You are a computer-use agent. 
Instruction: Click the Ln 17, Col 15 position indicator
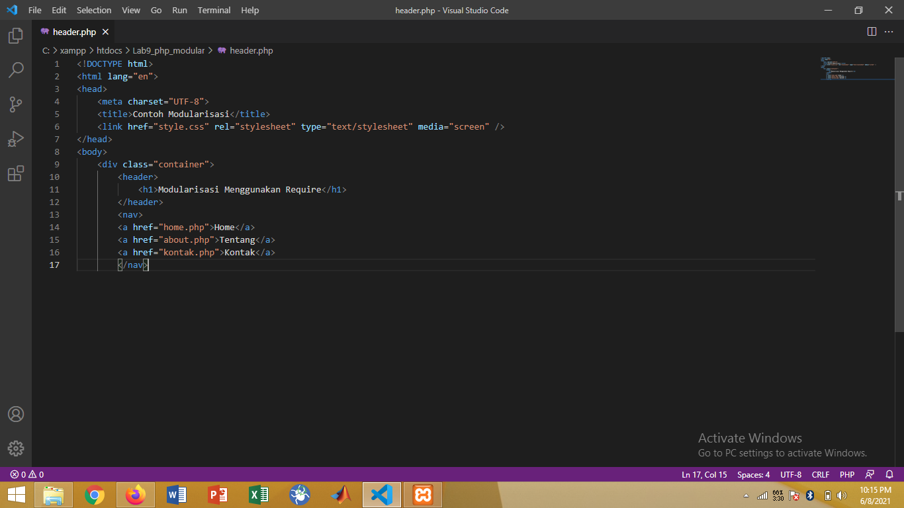[704, 474]
